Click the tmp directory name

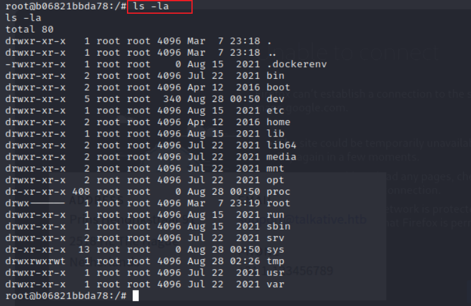click(x=275, y=261)
